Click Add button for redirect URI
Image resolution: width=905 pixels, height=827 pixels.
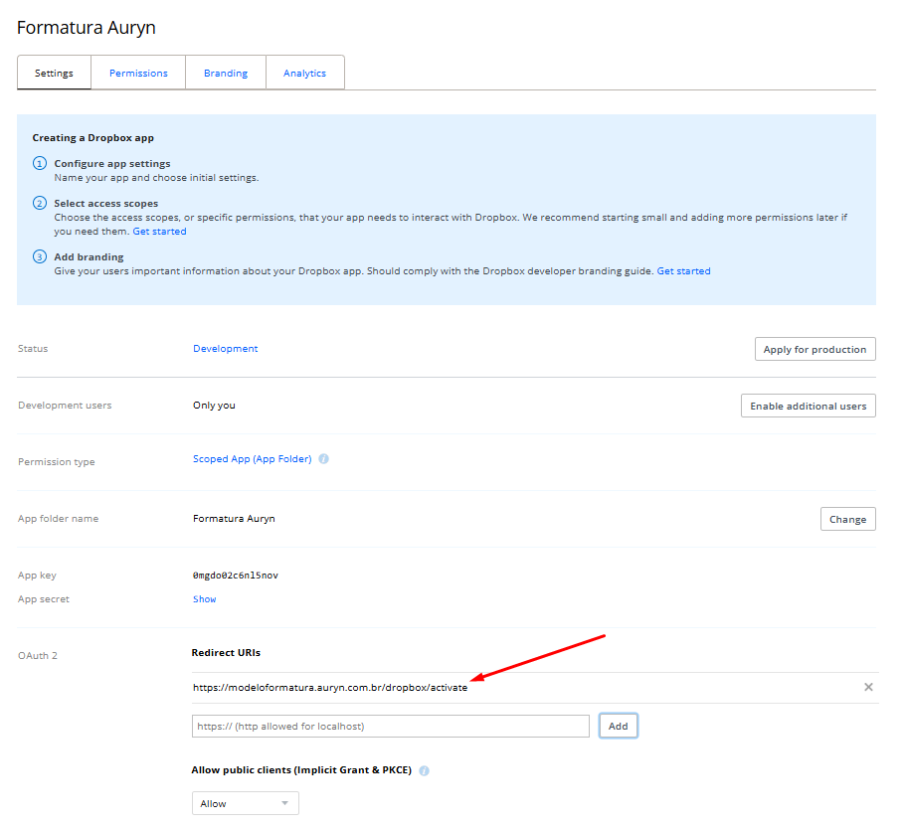click(619, 726)
